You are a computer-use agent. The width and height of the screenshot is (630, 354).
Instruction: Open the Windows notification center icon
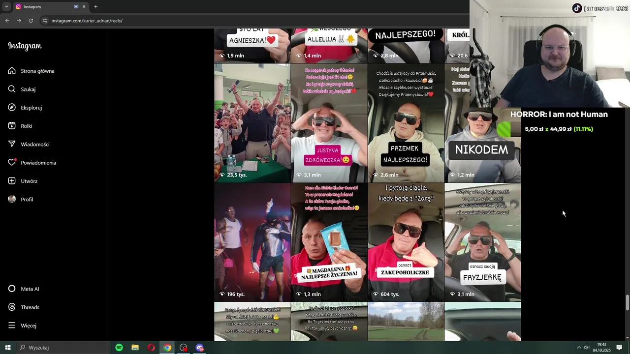[619, 348]
